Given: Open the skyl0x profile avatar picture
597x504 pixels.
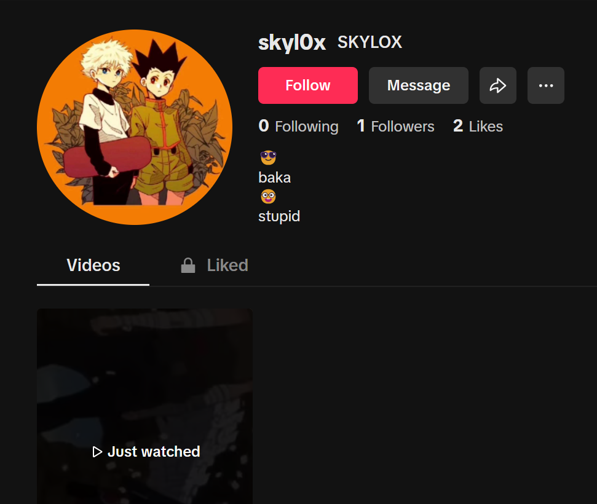Looking at the screenshot, I should (135, 127).
